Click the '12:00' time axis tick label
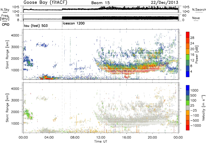Viewport: 206px width, 143px height. 101,138
